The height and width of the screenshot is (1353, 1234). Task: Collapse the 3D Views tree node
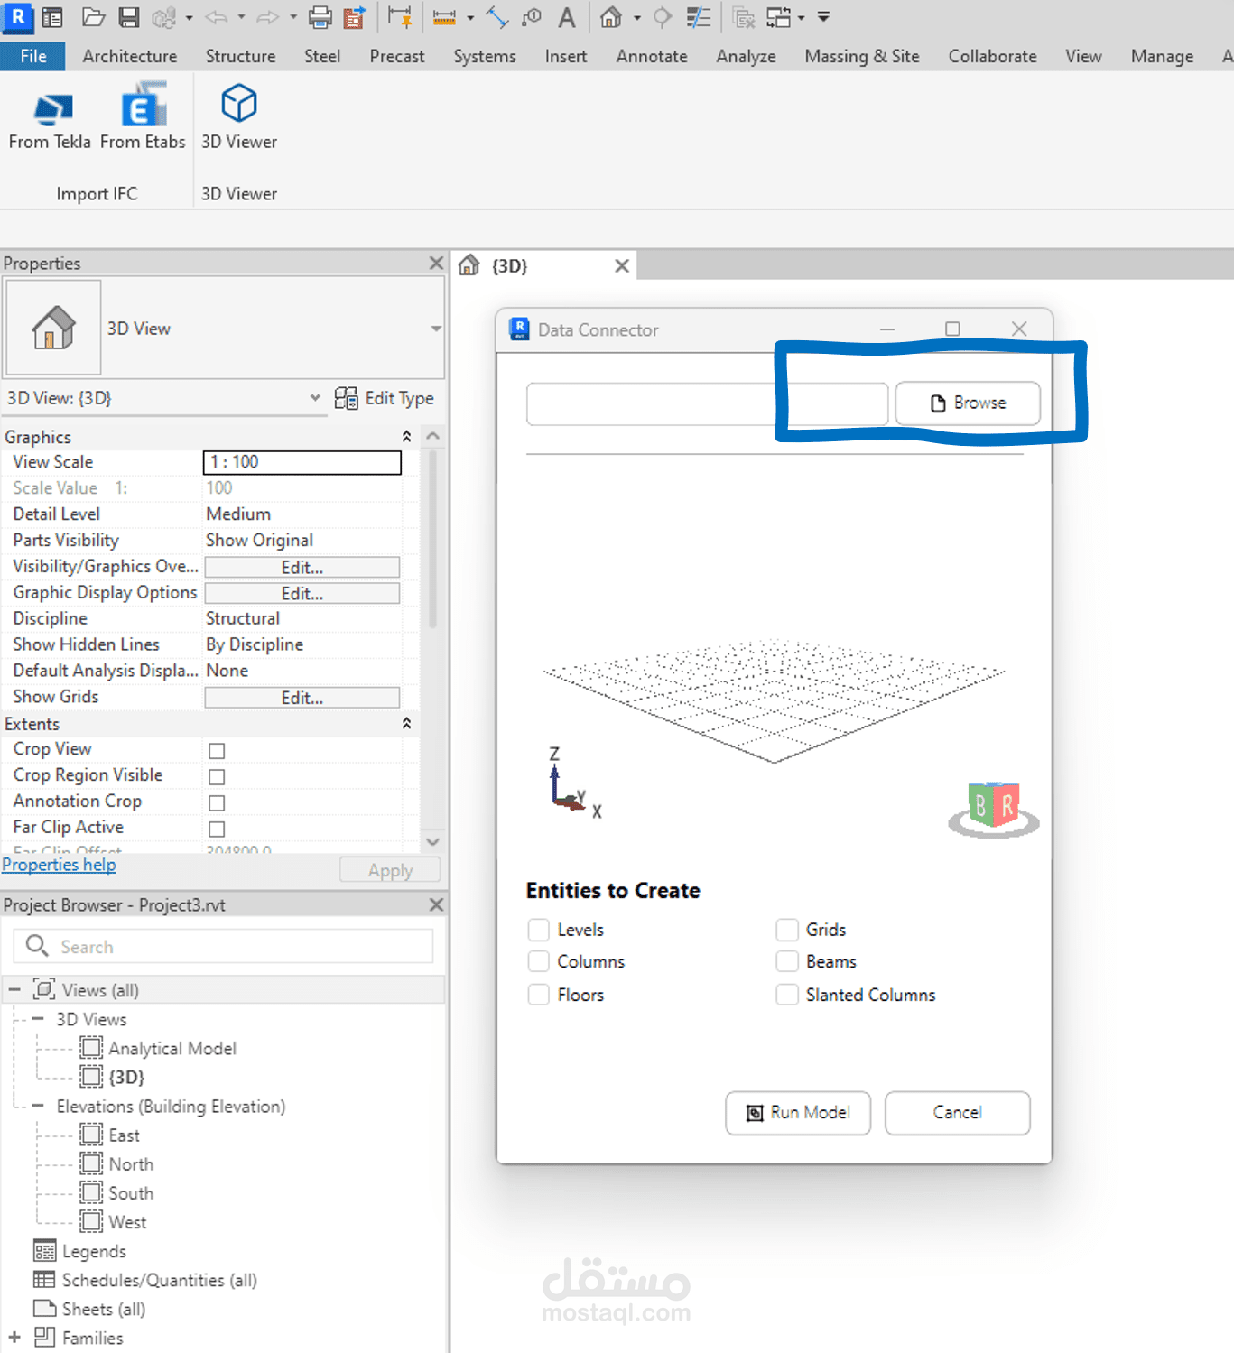click(38, 1019)
